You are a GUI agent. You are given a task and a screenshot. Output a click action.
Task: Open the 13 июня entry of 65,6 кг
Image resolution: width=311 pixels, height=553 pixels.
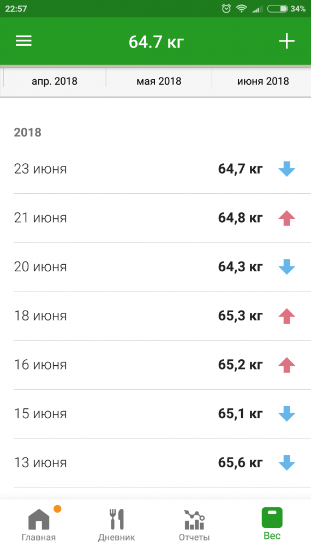(162, 463)
